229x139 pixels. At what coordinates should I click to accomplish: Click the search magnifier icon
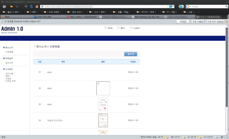point(226,6)
